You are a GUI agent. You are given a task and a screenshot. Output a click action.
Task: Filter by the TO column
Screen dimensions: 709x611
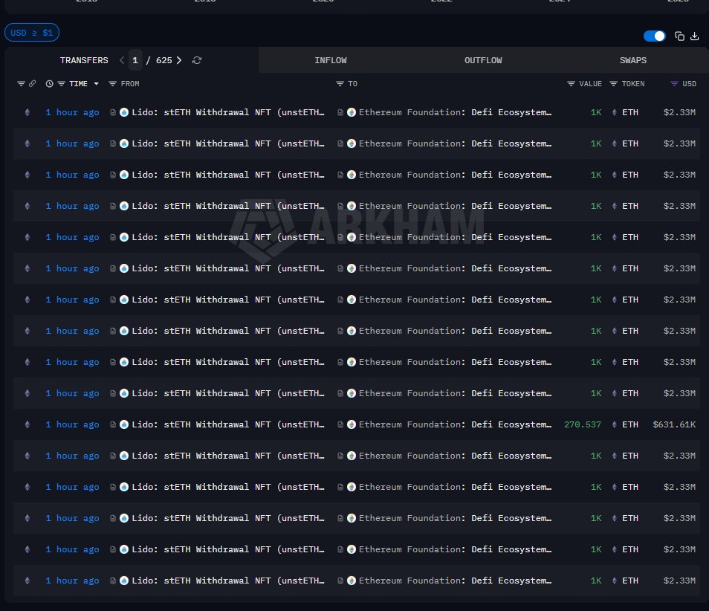point(340,84)
